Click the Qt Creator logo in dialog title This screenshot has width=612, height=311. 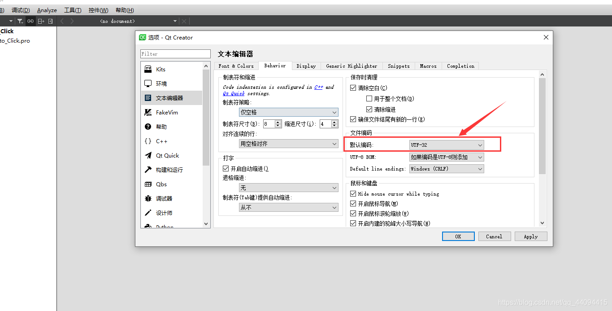(143, 37)
